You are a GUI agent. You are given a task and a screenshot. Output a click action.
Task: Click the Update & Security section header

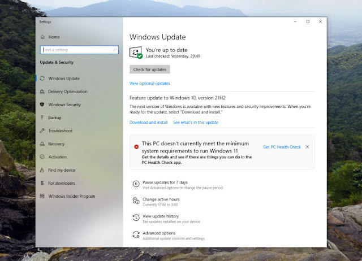point(57,63)
